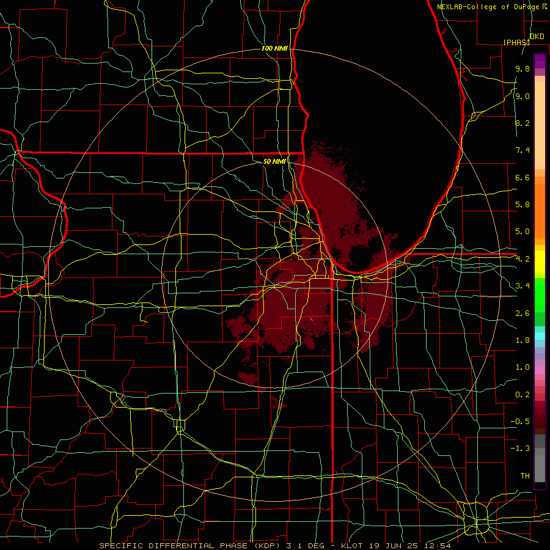The height and width of the screenshot is (550, 550).
Task: Click the 0.2 scale value
Action: 522,395
